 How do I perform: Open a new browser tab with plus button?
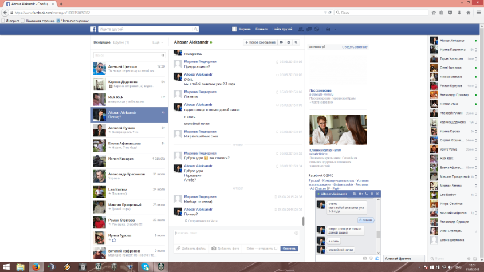[x=61, y=4]
